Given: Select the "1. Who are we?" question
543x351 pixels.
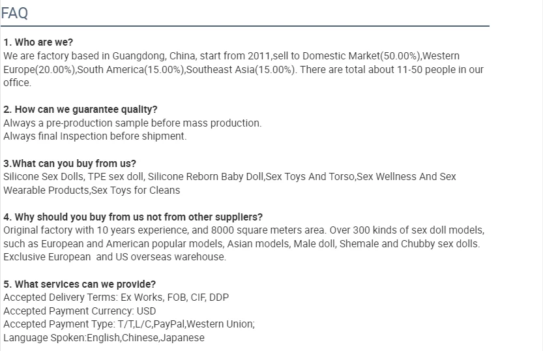Looking at the screenshot, I should coord(38,42).
